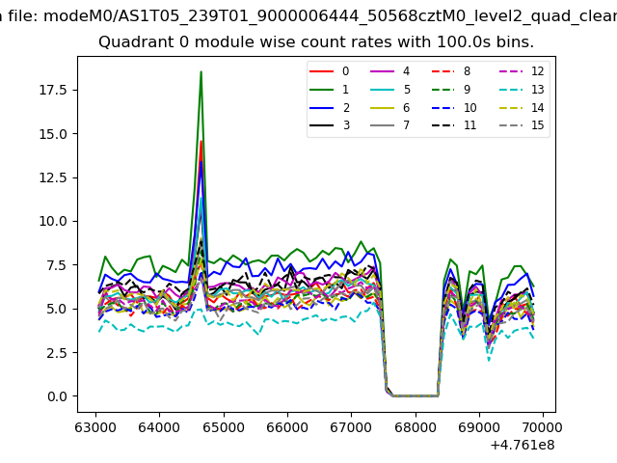Select the dashed blue legend entry 10
Screen dimensions: 617x463
[441, 108]
